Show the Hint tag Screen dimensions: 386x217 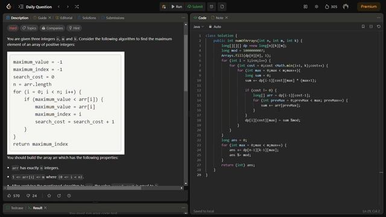tap(74, 28)
